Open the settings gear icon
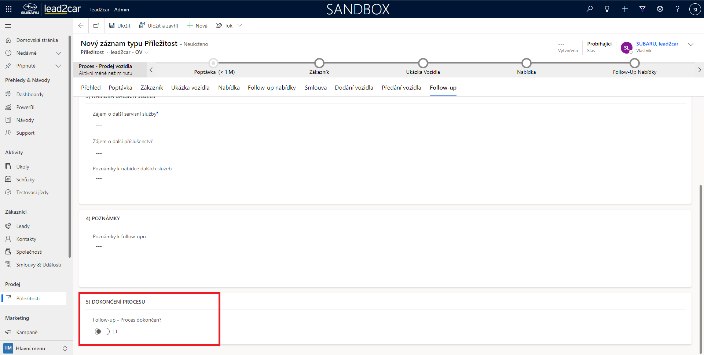 (660, 9)
